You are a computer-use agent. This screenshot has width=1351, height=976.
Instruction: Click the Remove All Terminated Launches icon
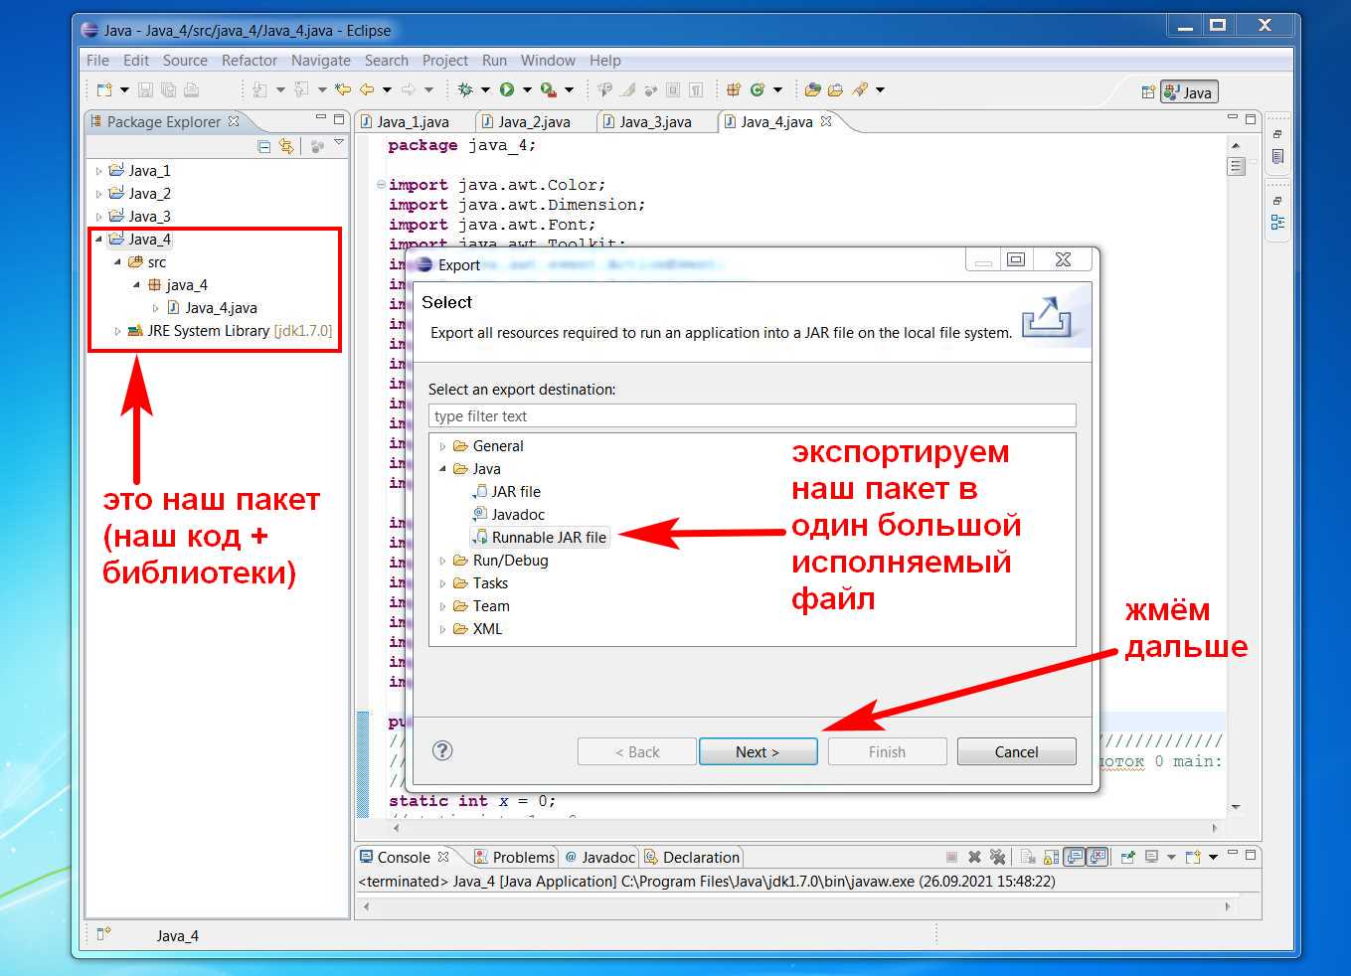[x=998, y=857]
